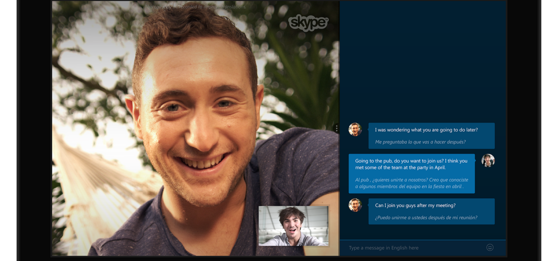Click the Spanish translation "Me preguntaba lo que vas a hacer después?"
Viewport: 556px width, 261px height.
(x=420, y=142)
